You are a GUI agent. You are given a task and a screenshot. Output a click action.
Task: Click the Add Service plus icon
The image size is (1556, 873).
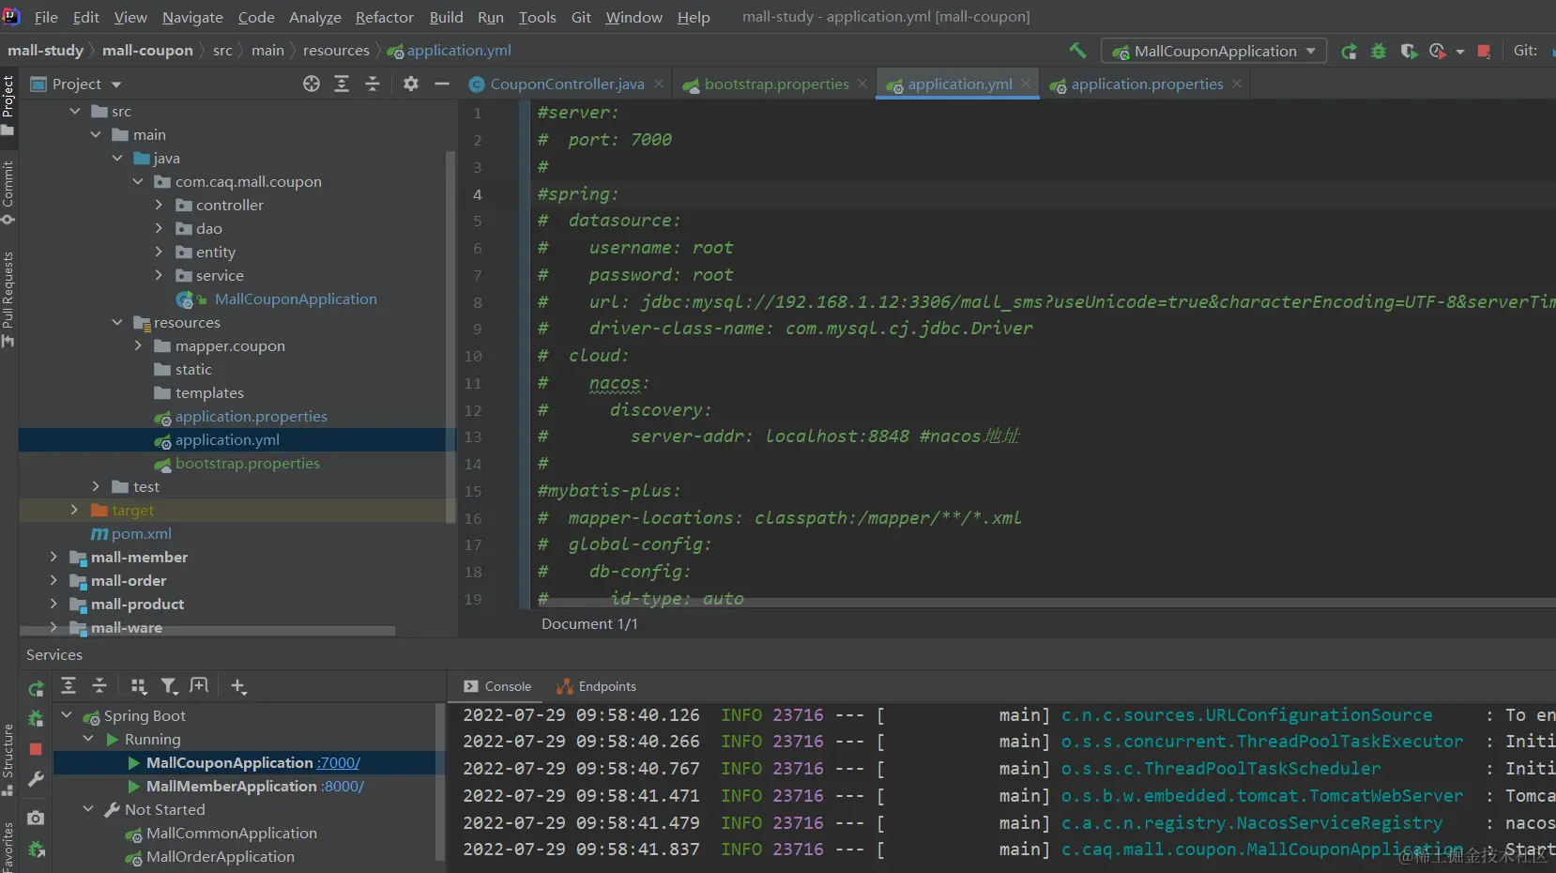click(238, 686)
